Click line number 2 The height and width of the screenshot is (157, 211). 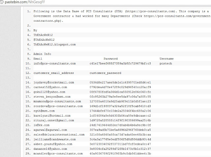click(29, 26)
